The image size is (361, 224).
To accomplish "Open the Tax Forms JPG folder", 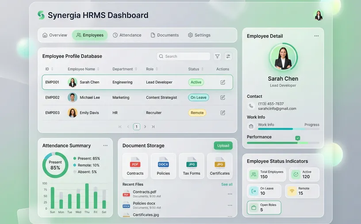I will click(192, 166).
